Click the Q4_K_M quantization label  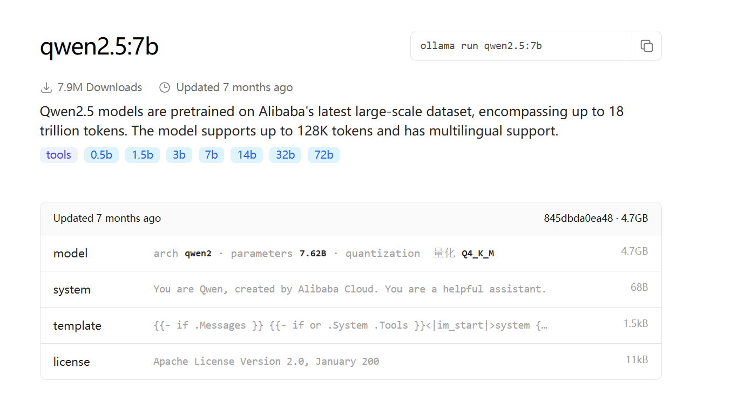tap(478, 254)
